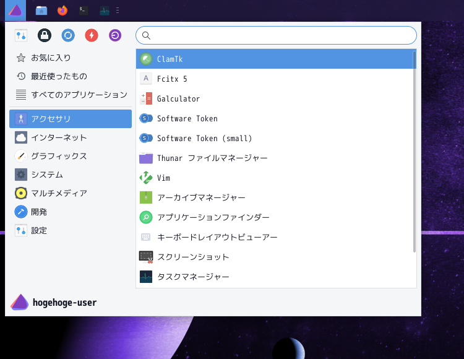The height and width of the screenshot is (359, 464).
Task: Click the Fcitx 5 application icon
Action: click(x=146, y=79)
